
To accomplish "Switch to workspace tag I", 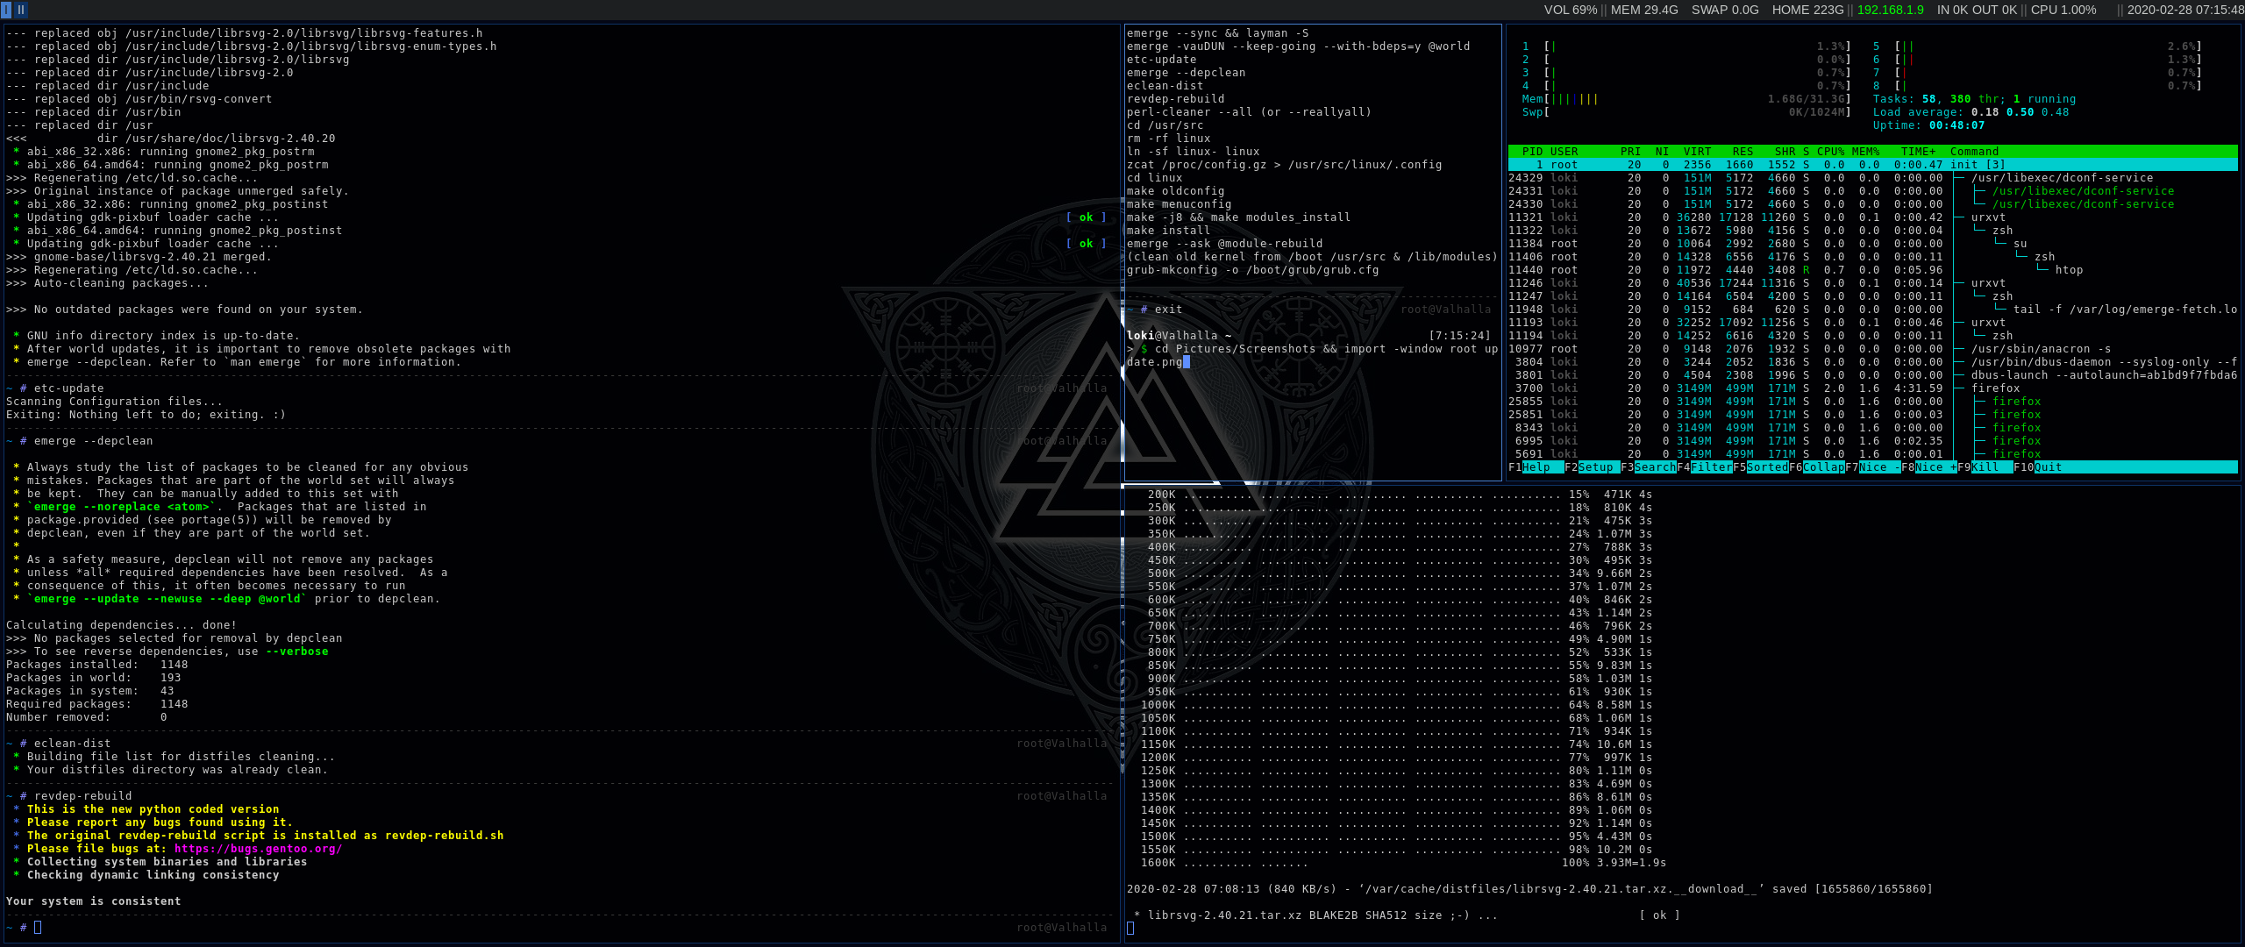I will coord(6,10).
